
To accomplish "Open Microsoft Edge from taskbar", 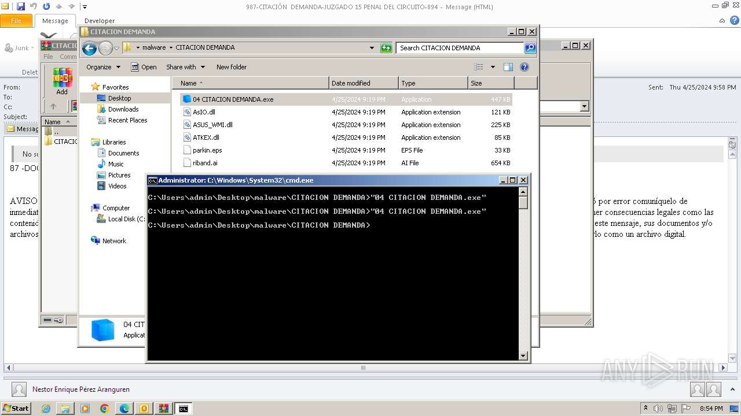I will 124,408.
